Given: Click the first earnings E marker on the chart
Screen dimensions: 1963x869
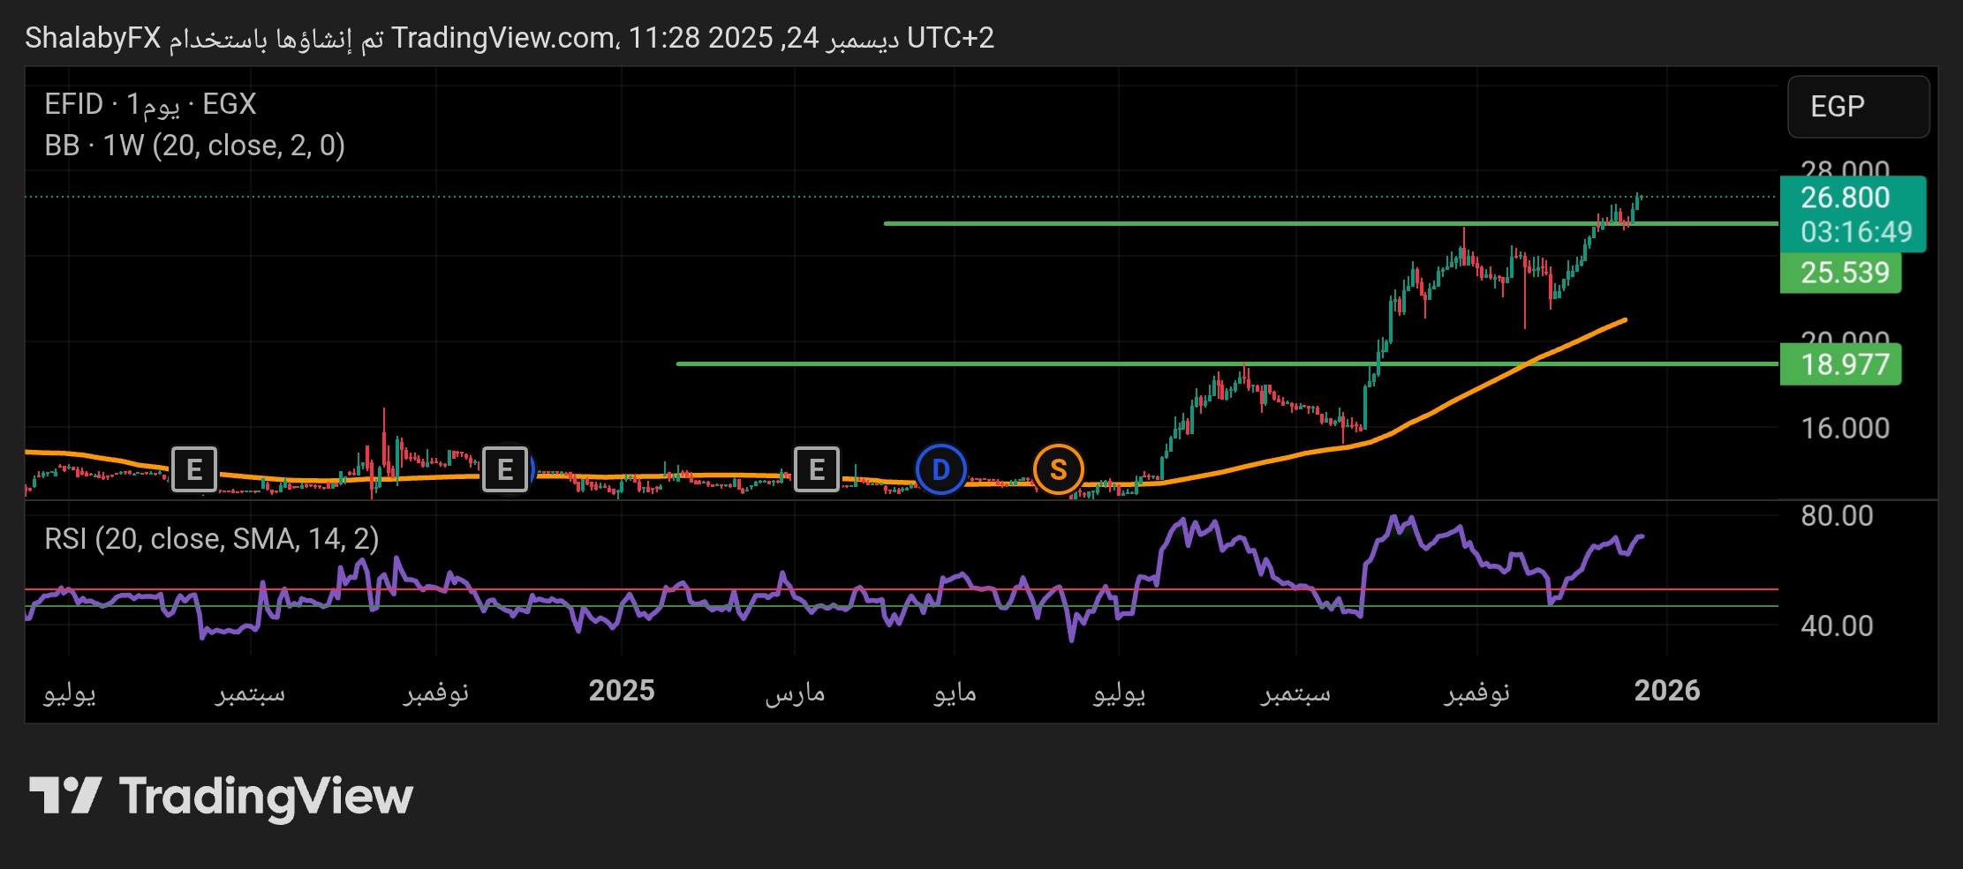Looking at the screenshot, I should pyautogui.click(x=196, y=470).
